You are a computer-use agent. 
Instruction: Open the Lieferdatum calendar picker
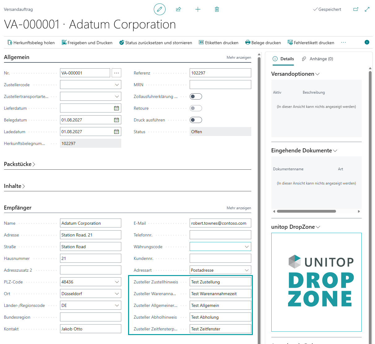click(x=116, y=108)
